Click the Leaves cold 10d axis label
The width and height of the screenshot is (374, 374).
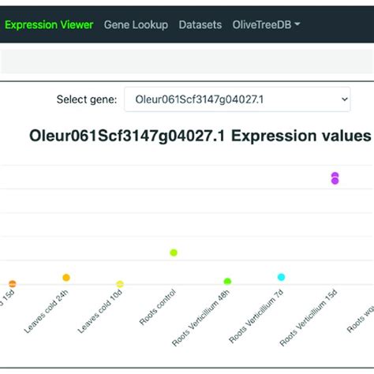tap(100, 312)
